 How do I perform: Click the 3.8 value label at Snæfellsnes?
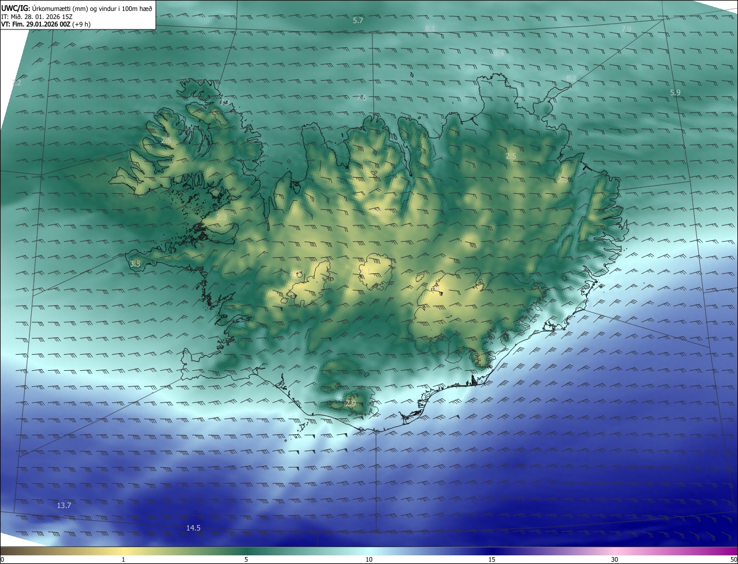coord(135,264)
